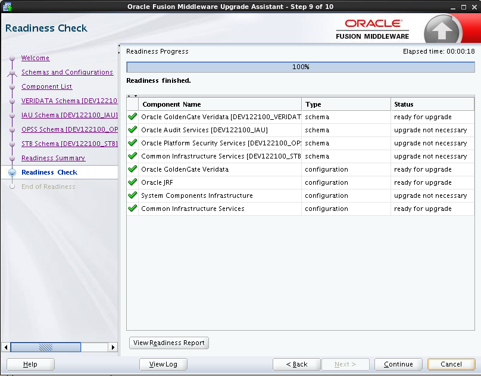Select Oracle Audit Services [DEV122100_IAU] cell
Screen dimensions: 481x376
220,130
